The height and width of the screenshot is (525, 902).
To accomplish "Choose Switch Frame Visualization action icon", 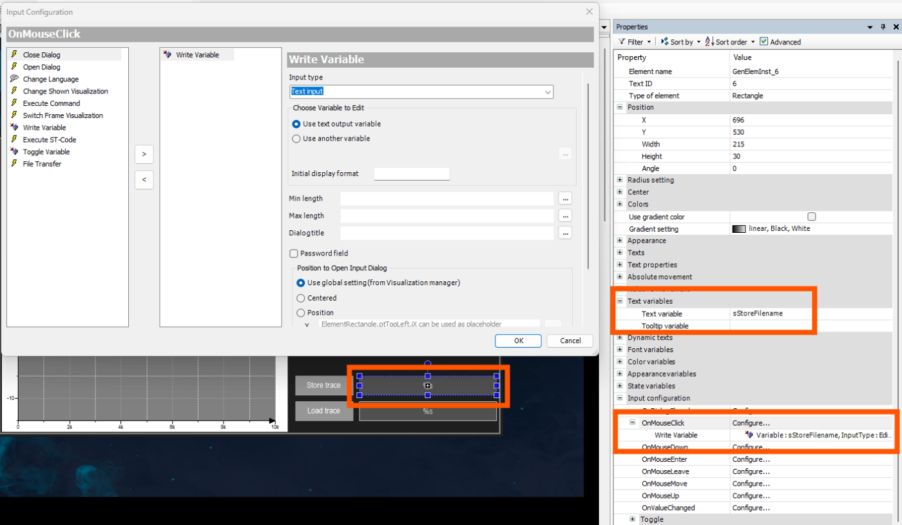I will click(x=14, y=115).
